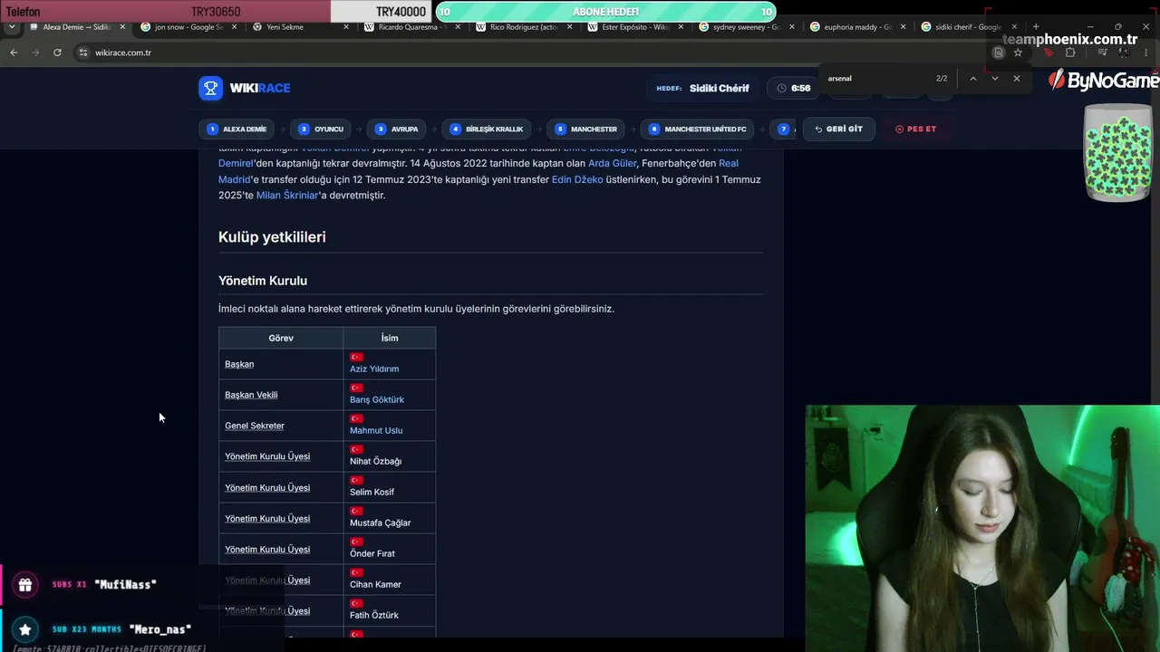
Task: Click the find box containing arsenal
Action: point(875,79)
